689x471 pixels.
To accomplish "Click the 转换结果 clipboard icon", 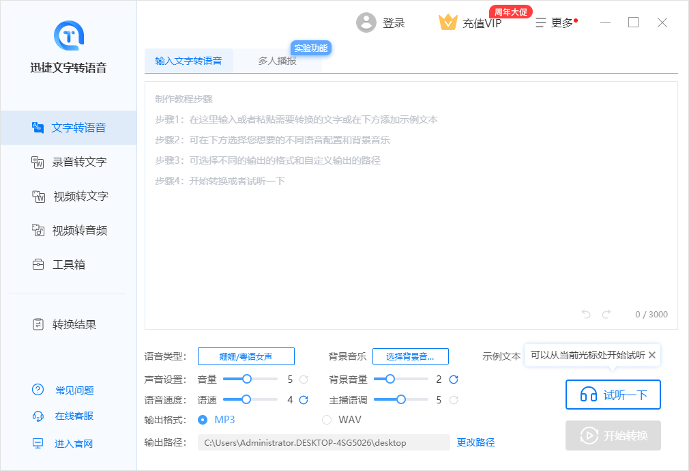I will (x=38, y=324).
